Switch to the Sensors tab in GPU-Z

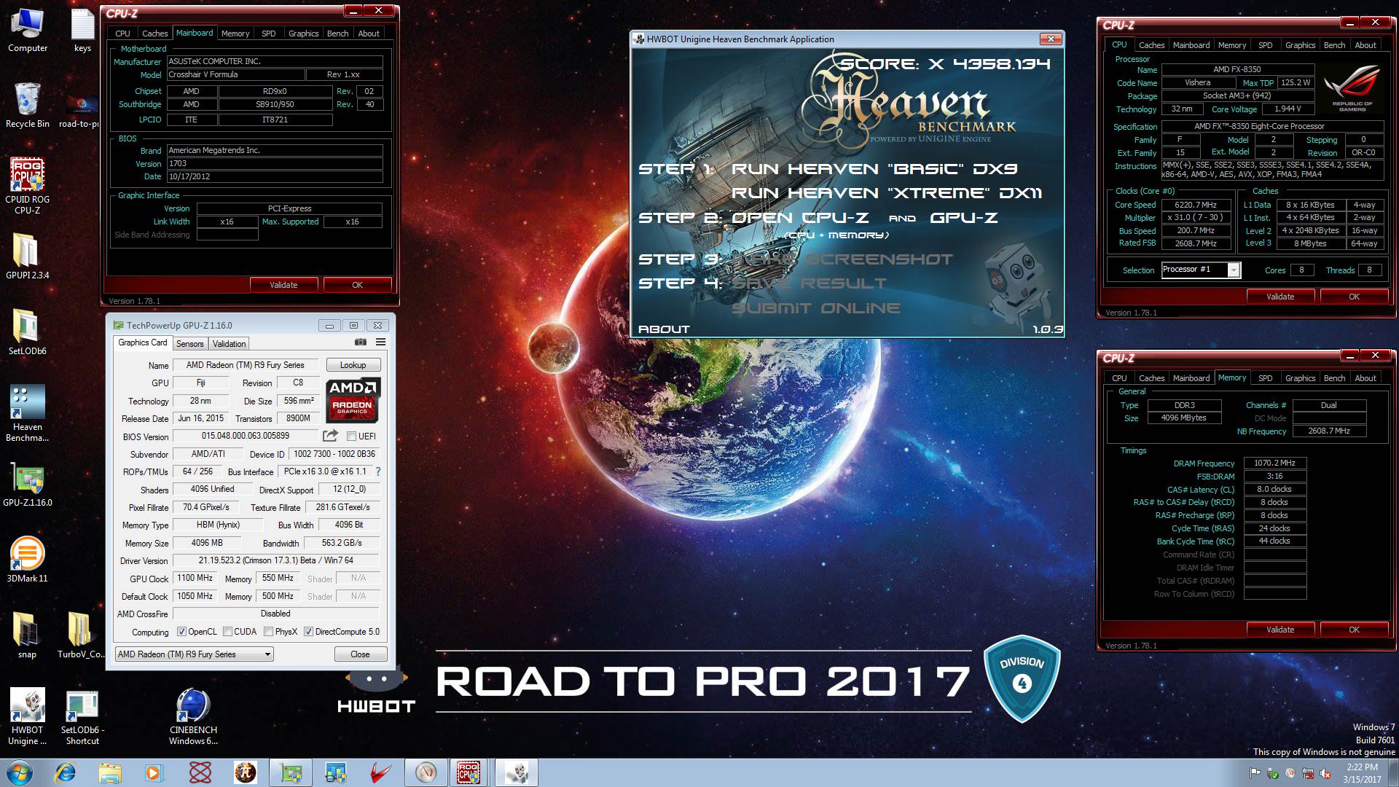click(189, 343)
